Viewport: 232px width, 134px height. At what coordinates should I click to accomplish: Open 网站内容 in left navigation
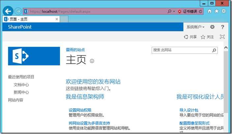(15, 100)
